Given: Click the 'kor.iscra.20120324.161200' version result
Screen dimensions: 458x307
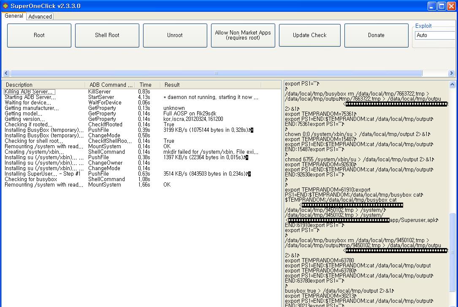Looking at the screenshot, I should (x=193, y=119).
